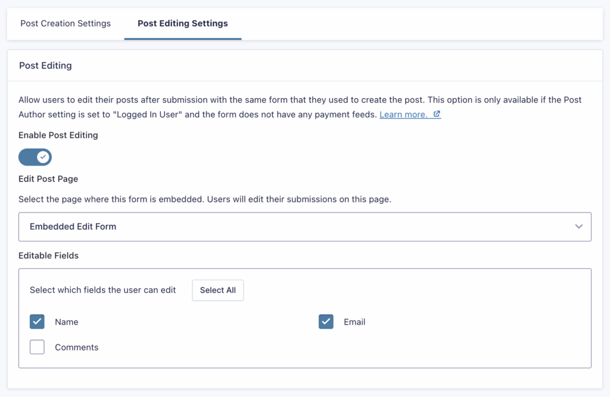610x397 pixels.
Task: Click the checkmark icon in the Email checkbox
Action: 326,321
